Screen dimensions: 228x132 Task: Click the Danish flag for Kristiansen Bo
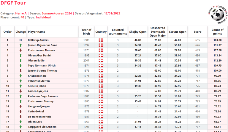pos(101,76)
